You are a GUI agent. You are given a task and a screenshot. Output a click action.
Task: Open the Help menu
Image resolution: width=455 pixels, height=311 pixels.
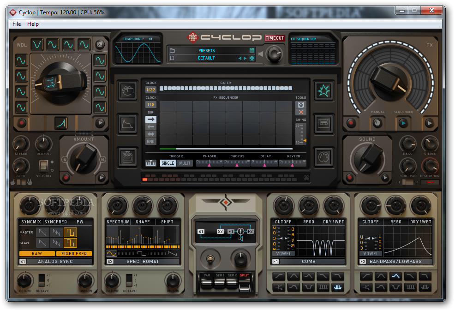coord(33,24)
